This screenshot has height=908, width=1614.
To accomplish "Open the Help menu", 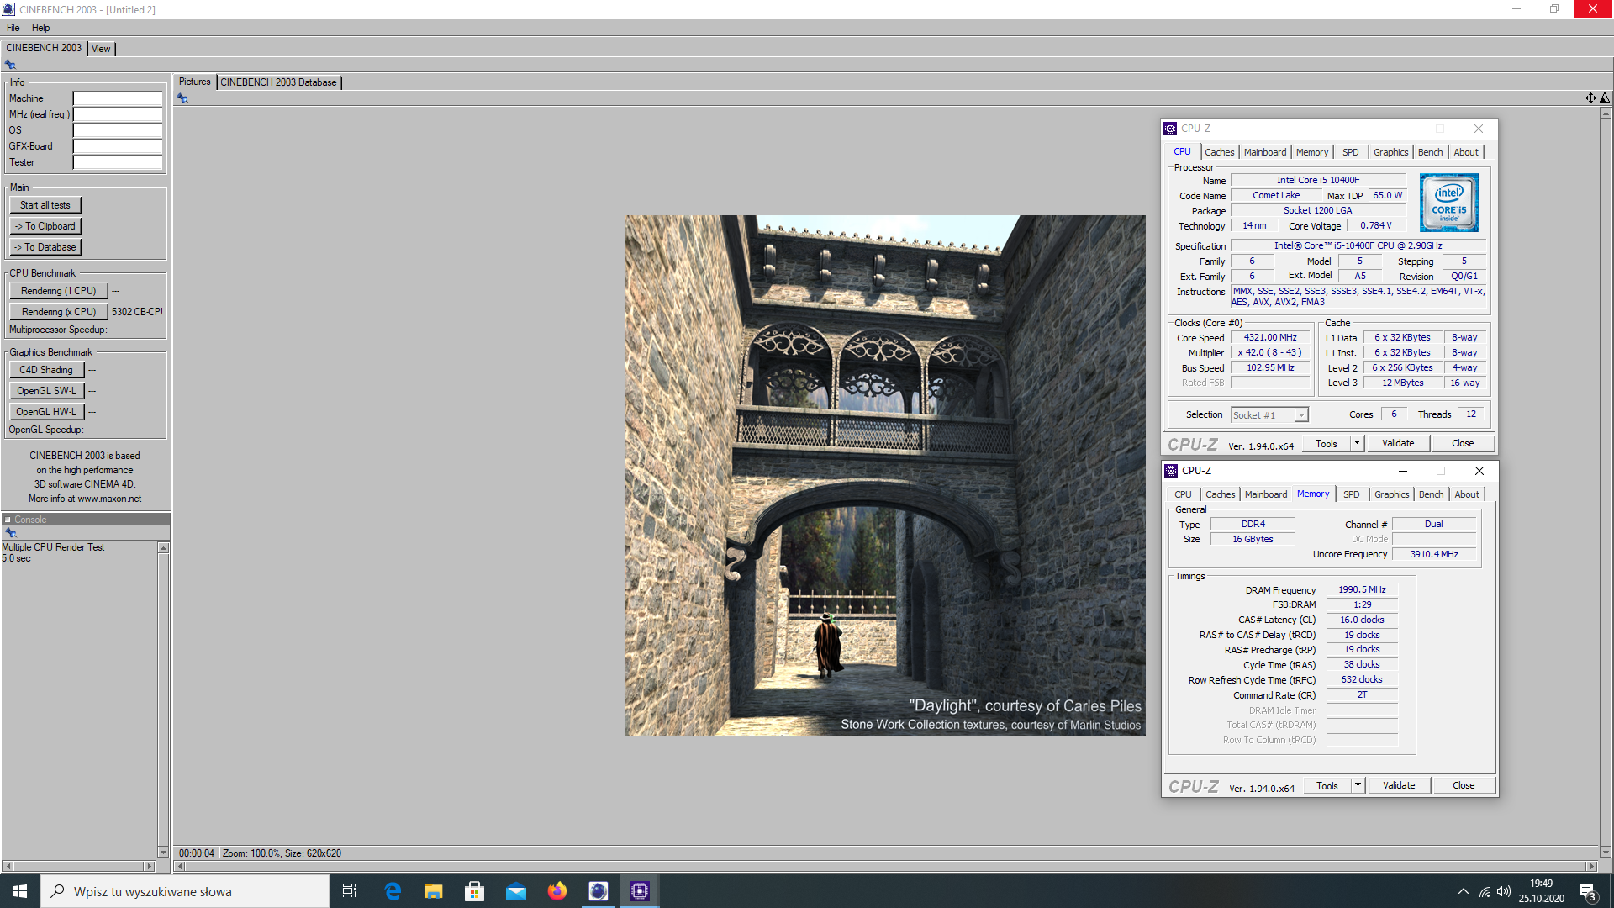I will (x=40, y=28).
